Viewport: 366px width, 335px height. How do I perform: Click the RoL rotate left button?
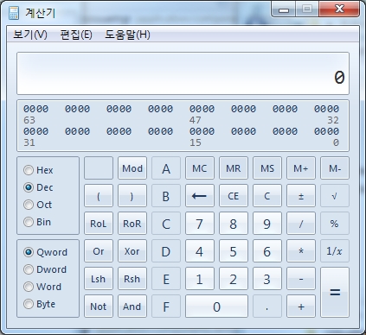pos(99,224)
